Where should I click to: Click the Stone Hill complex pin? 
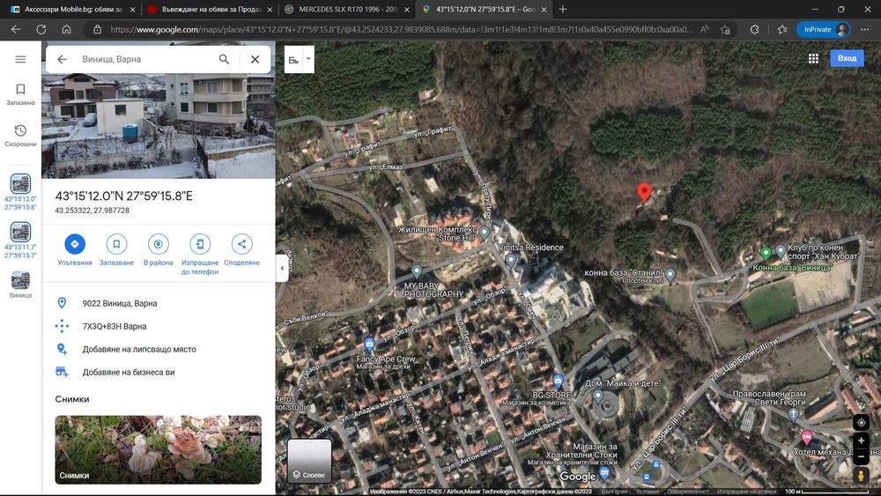point(485,233)
